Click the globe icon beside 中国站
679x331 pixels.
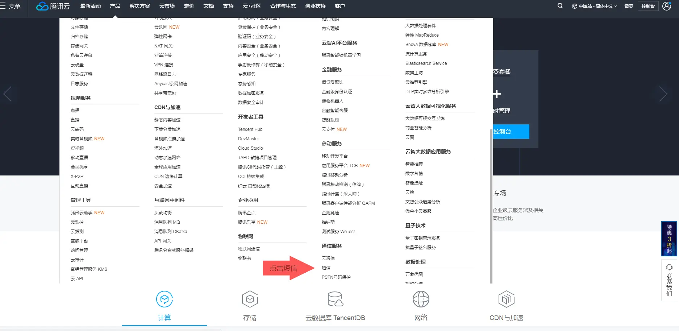click(x=574, y=6)
